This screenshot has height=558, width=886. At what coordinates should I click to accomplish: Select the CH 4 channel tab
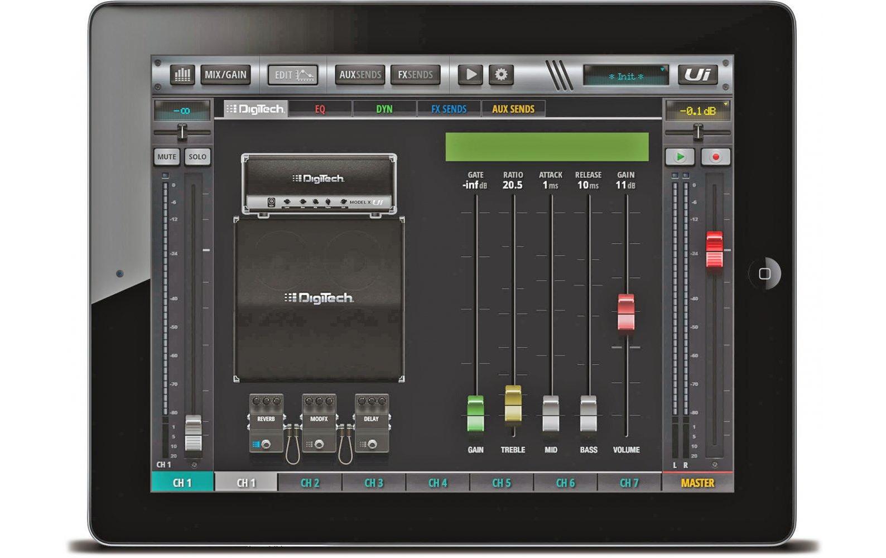438,483
